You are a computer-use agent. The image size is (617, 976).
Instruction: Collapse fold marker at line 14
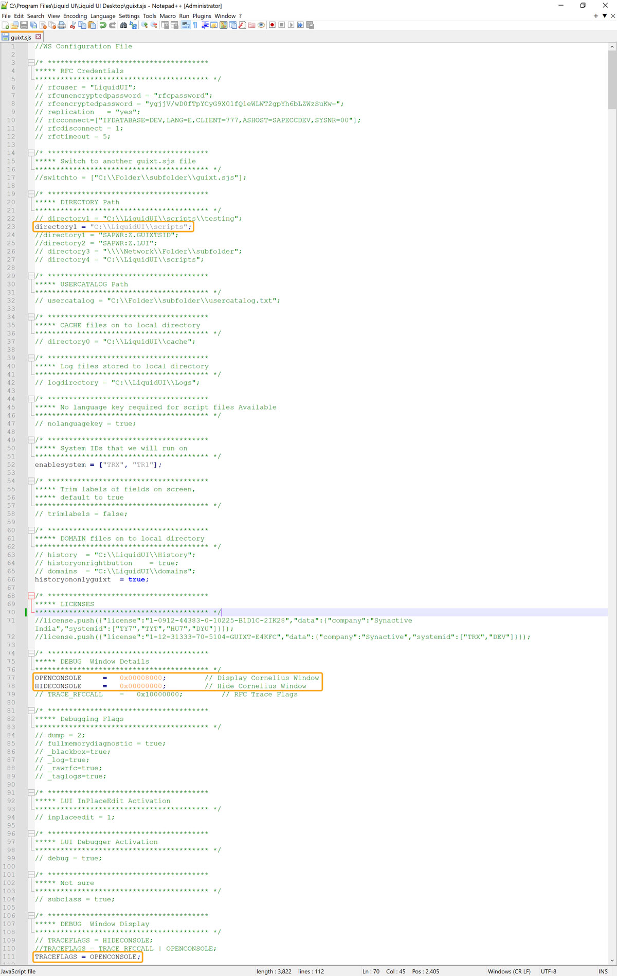31,153
